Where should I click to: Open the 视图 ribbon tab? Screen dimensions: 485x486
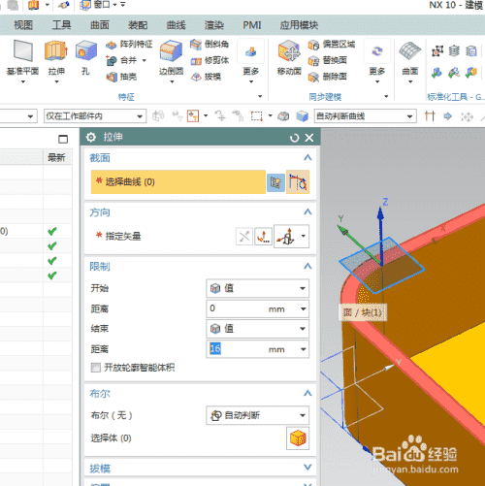pos(23,25)
